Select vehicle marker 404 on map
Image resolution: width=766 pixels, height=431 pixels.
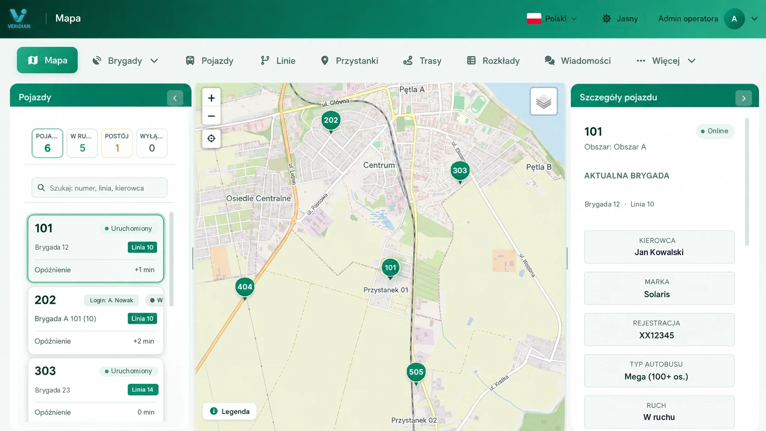click(245, 288)
